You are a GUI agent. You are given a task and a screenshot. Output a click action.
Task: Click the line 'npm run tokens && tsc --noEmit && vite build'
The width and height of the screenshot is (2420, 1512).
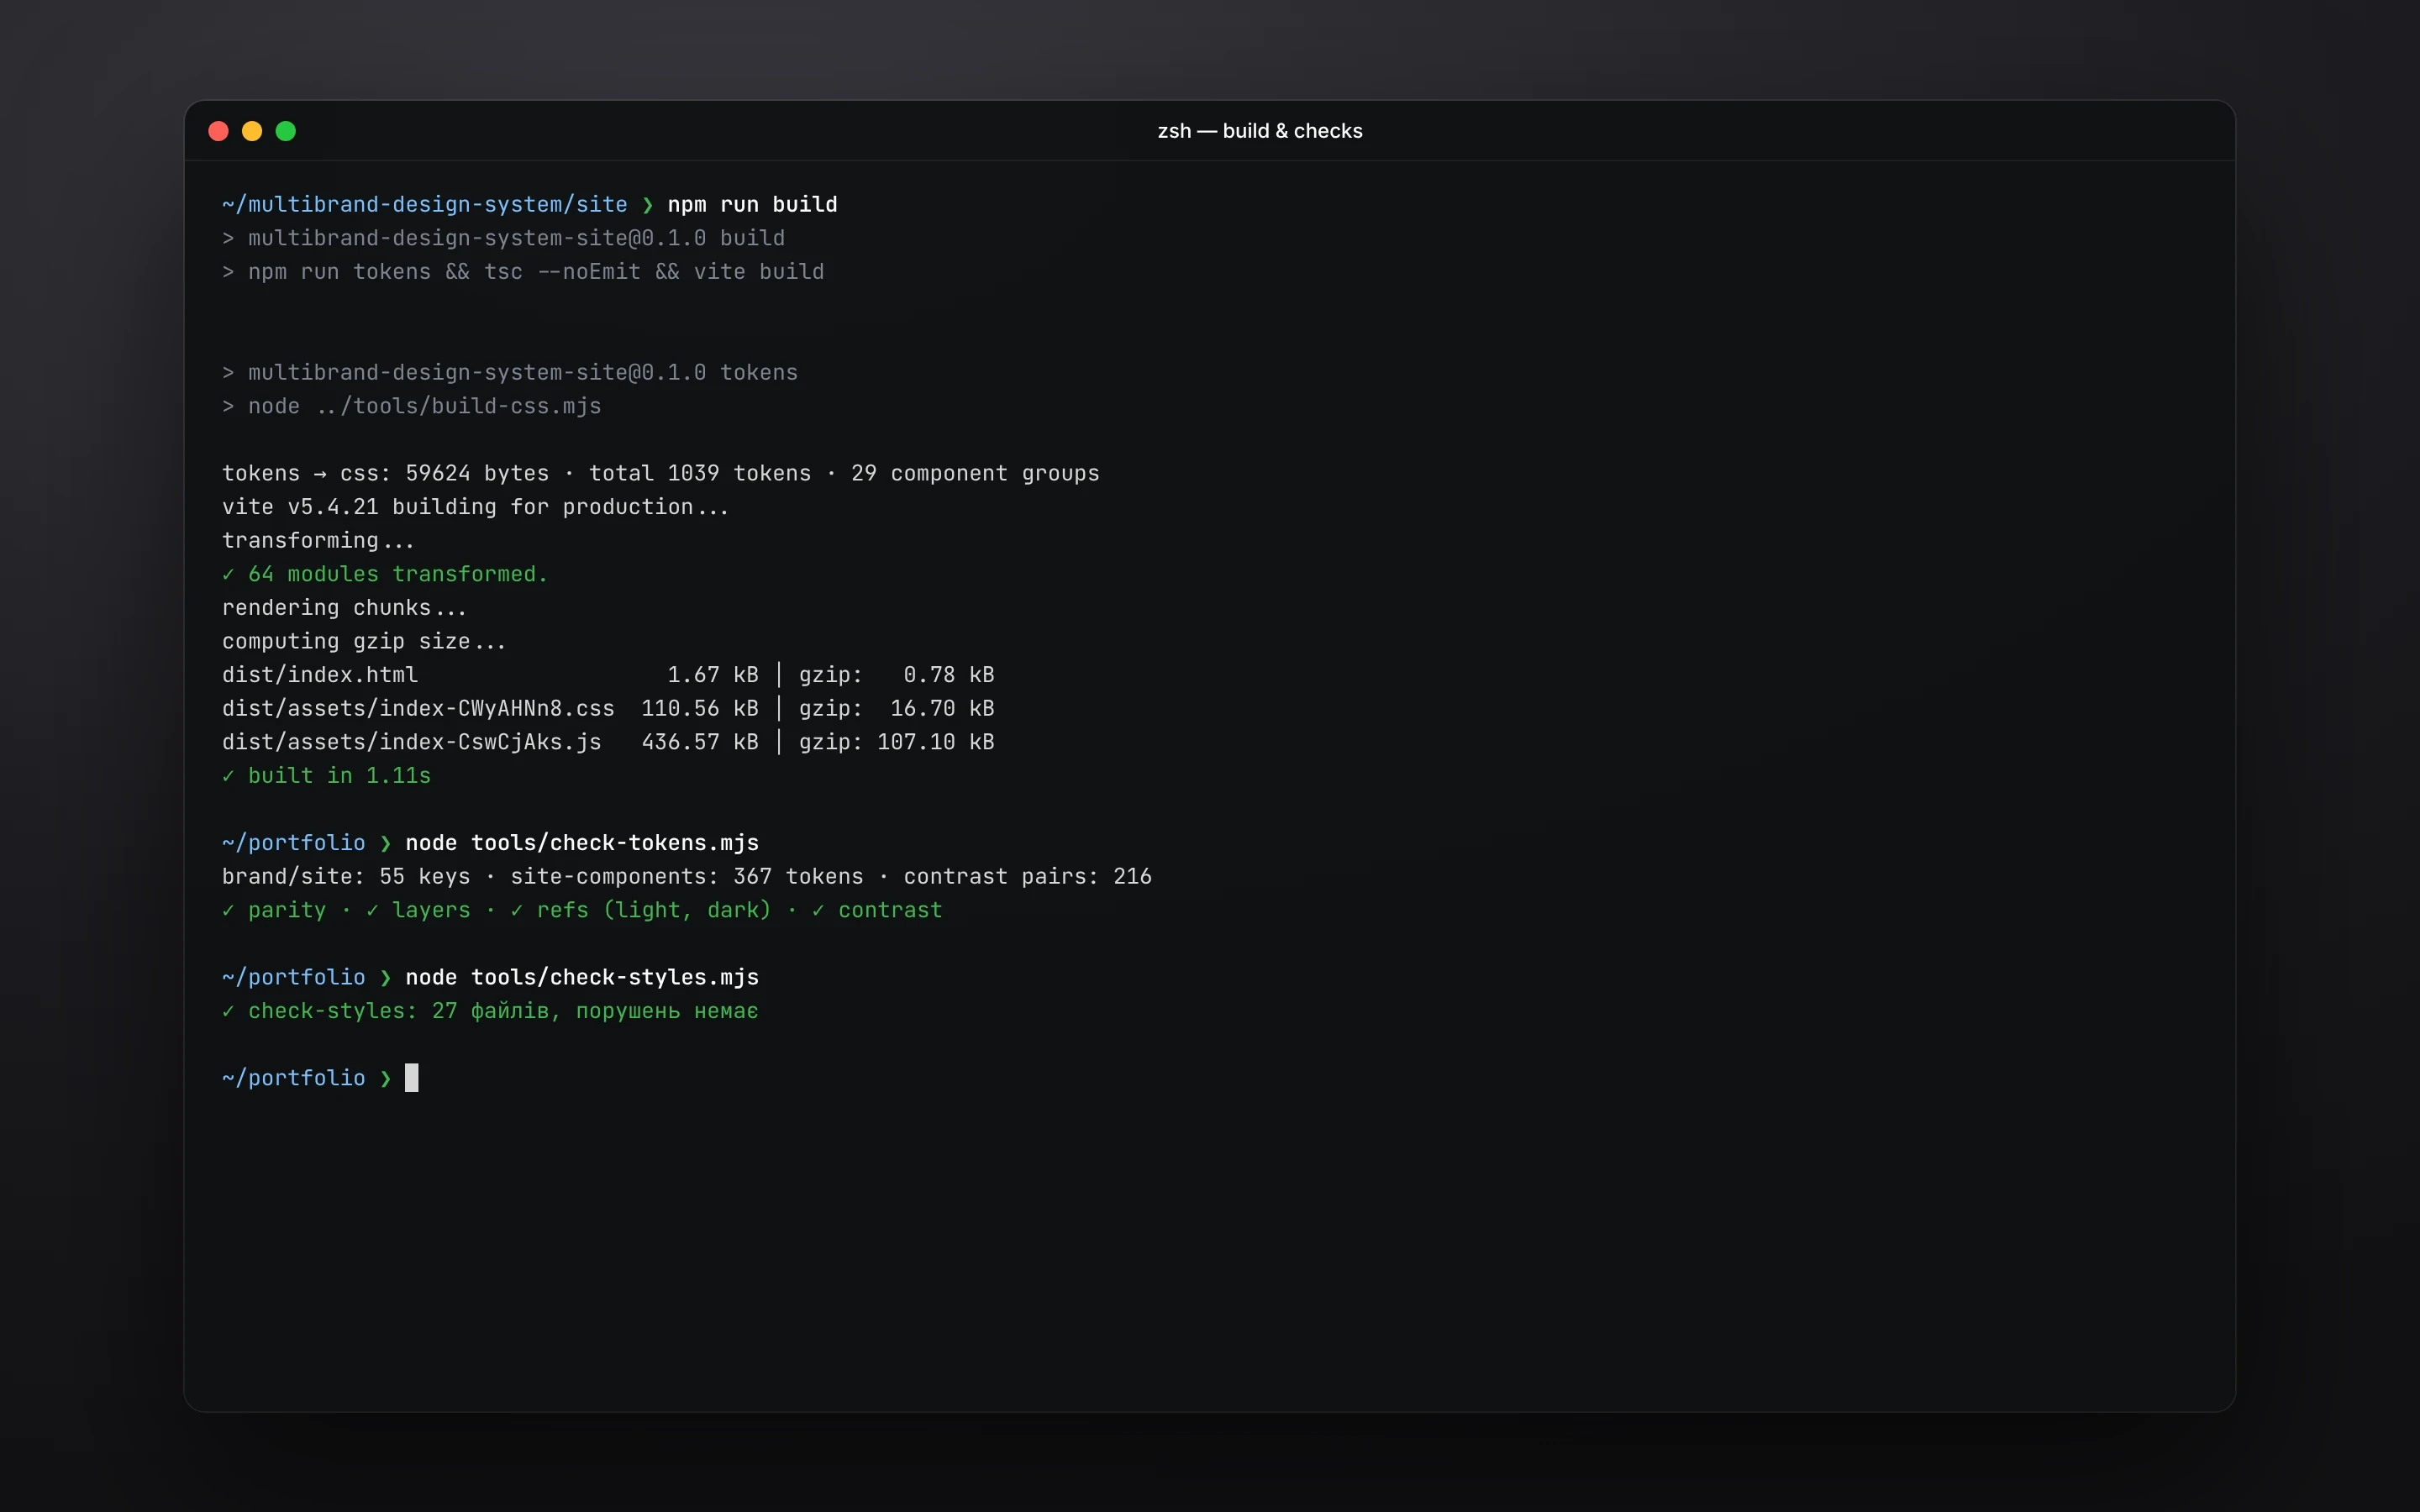[536, 272]
